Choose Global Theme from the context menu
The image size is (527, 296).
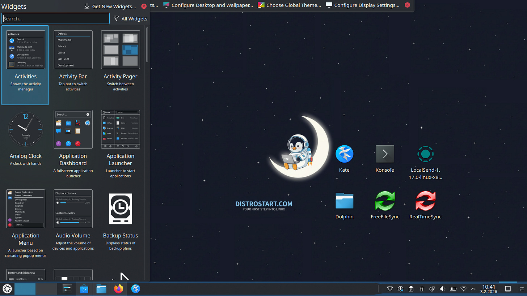289,5
